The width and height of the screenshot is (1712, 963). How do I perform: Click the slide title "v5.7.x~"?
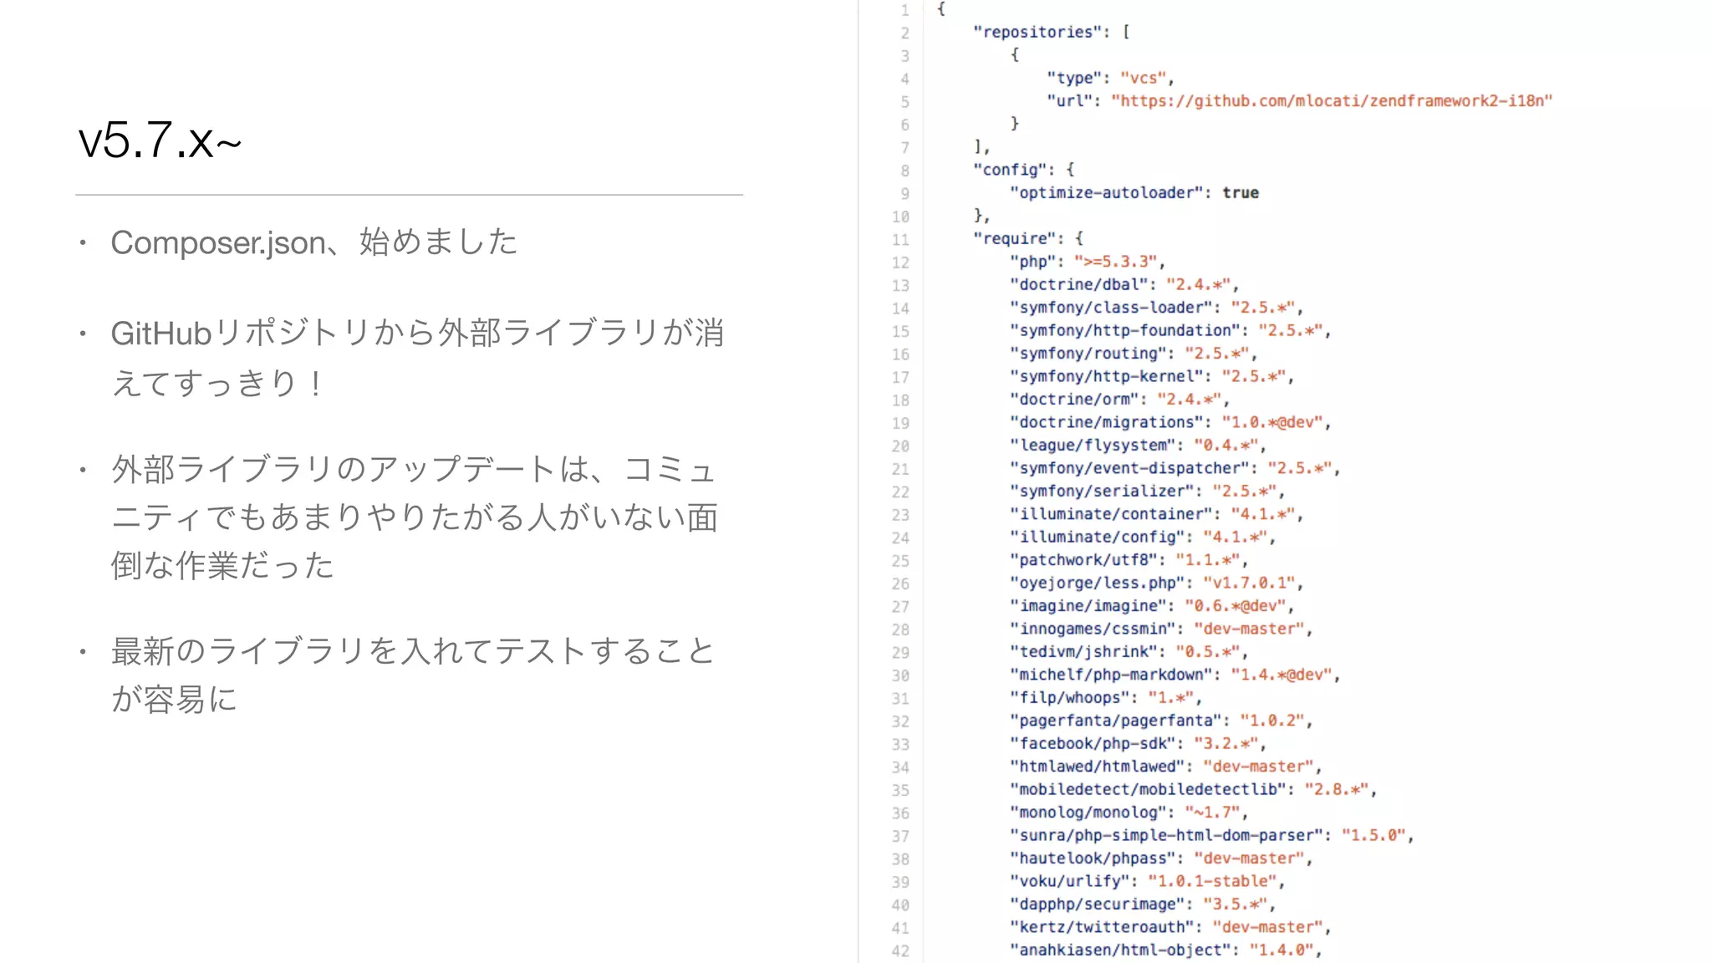(160, 140)
